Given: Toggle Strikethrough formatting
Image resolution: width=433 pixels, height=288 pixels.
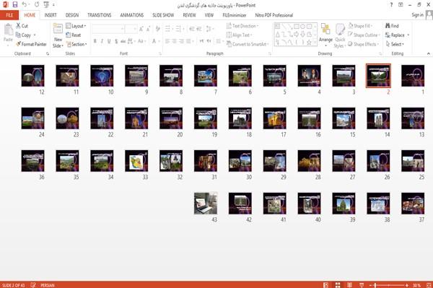Looking at the screenshot, I should tap(123, 41).
